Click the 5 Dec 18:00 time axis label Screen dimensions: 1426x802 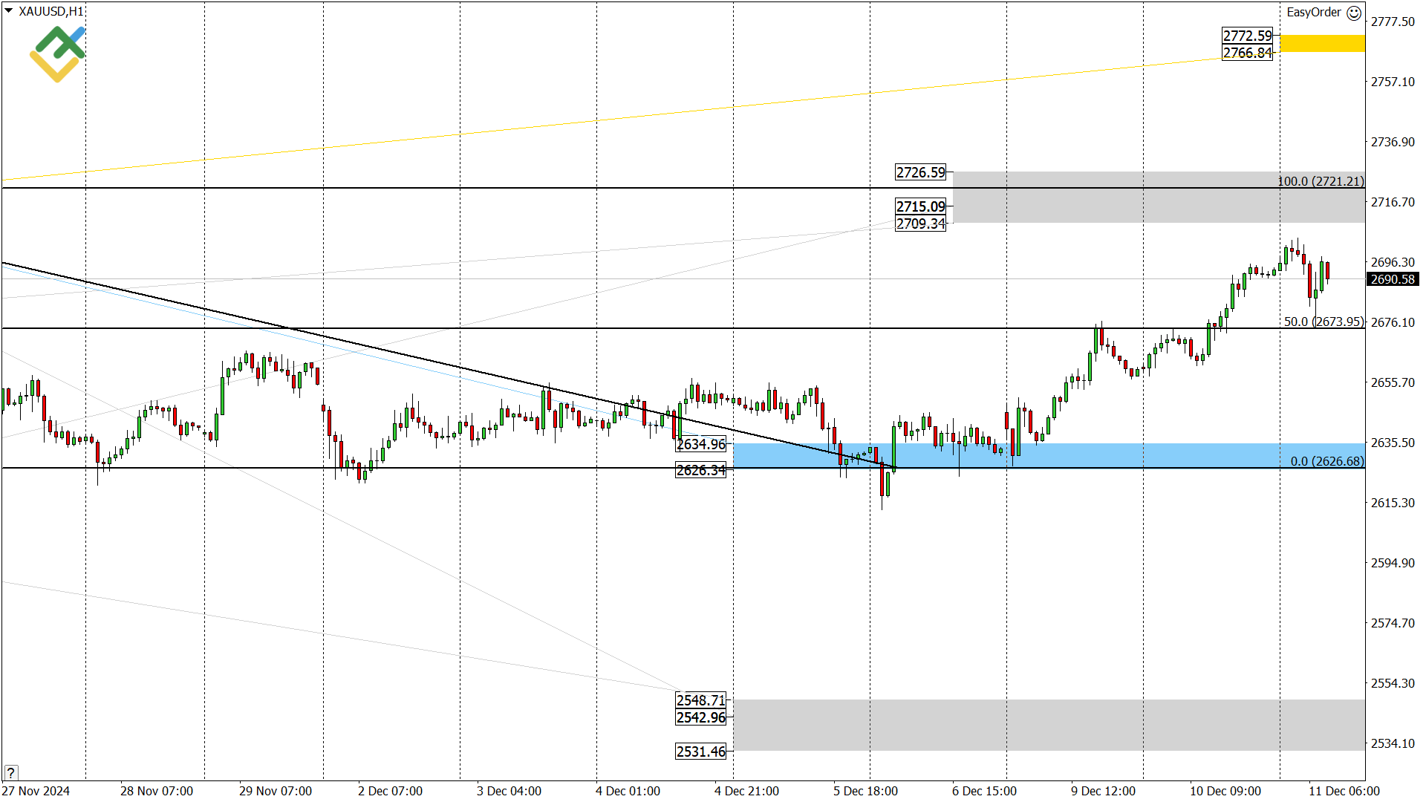click(x=865, y=791)
